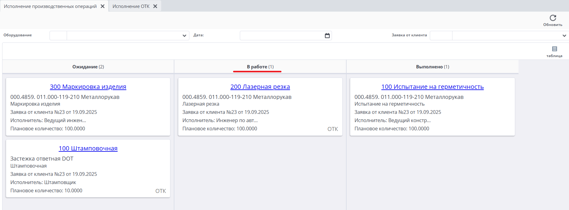Open the calendar picker in Дата field
Screen dimensions: 569x210
[327, 36]
